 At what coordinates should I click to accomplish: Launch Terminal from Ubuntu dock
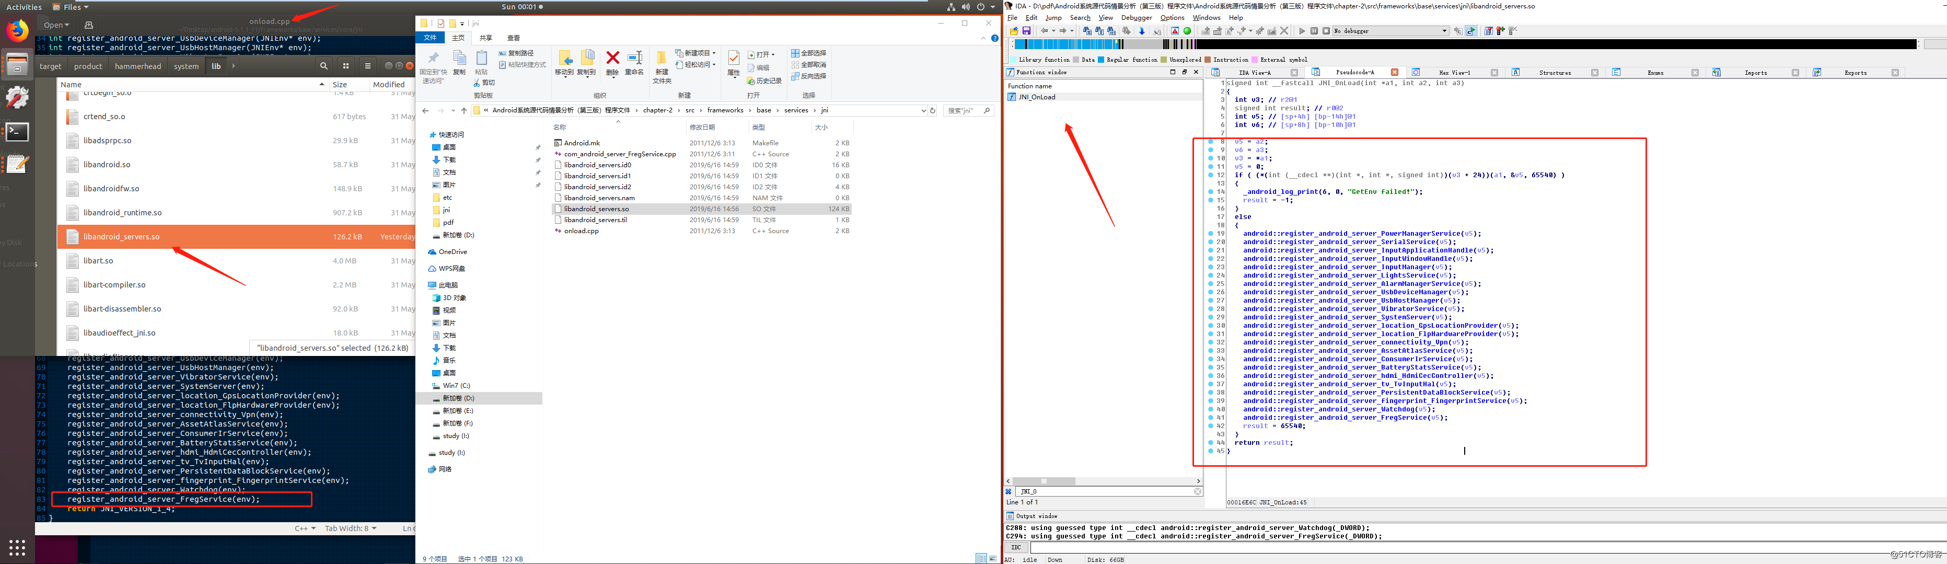pyautogui.click(x=17, y=132)
